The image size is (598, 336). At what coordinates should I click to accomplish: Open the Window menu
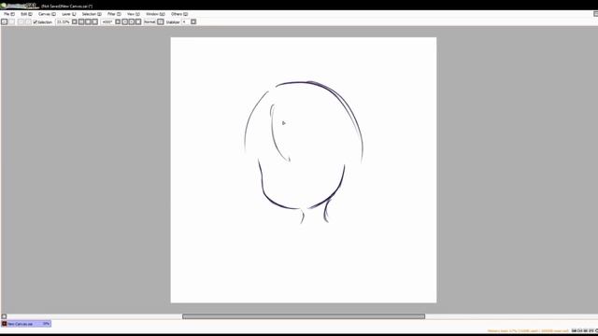[x=156, y=14]
